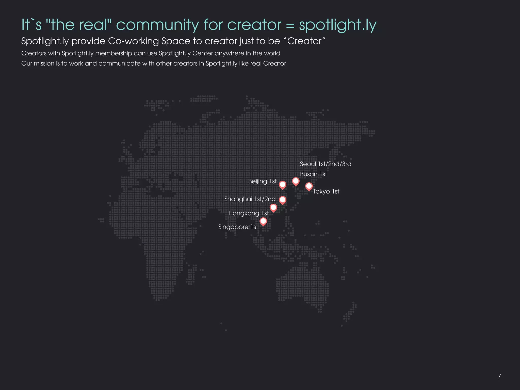
Task: Select the 'Seoul 1st/2nd/3rd' label
Action: (x=326, y=164)
